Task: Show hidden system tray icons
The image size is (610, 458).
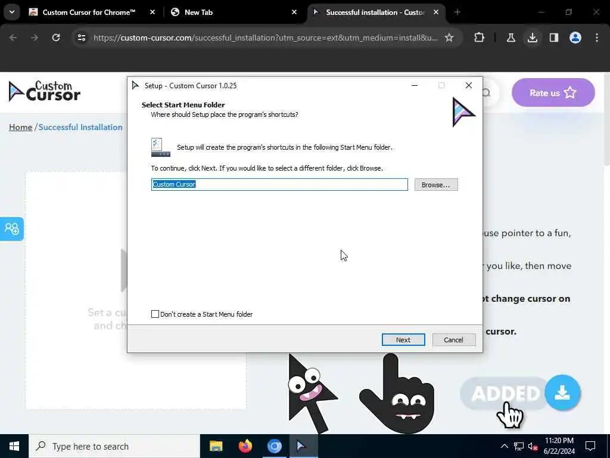Action: [x=504, y=446]
